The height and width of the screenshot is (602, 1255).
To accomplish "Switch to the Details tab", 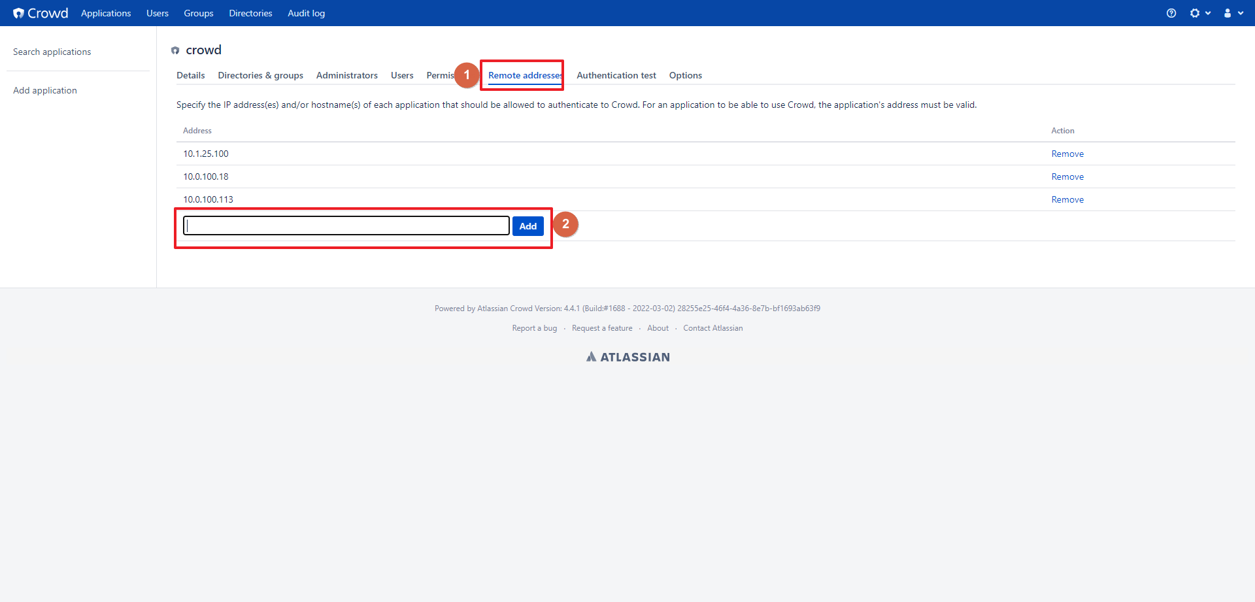I will pos(190,75).
